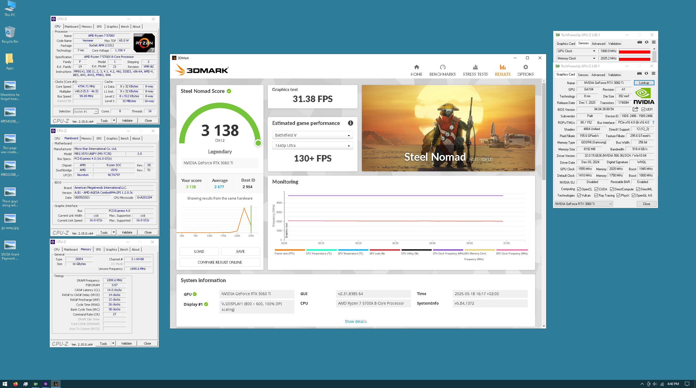Image resolution: width=696 pixels, height=388 pixels.
Task: Toggle UEFI checkbox in GPU-Z
Action: click(x=643, y=109)
